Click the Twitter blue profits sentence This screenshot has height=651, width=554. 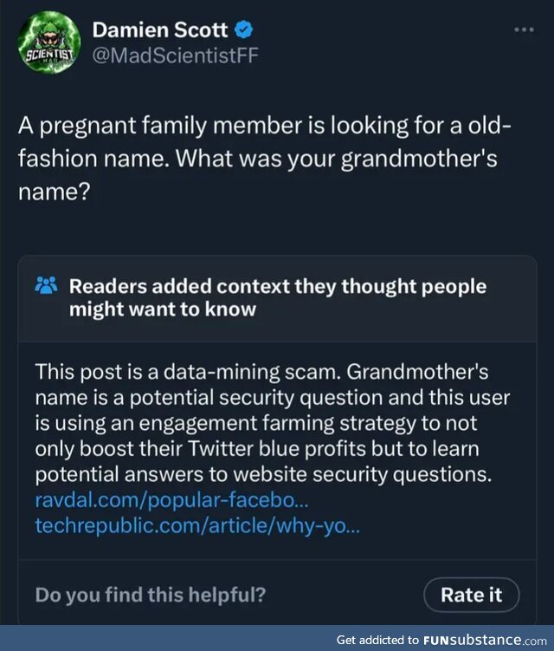(257, 449)
